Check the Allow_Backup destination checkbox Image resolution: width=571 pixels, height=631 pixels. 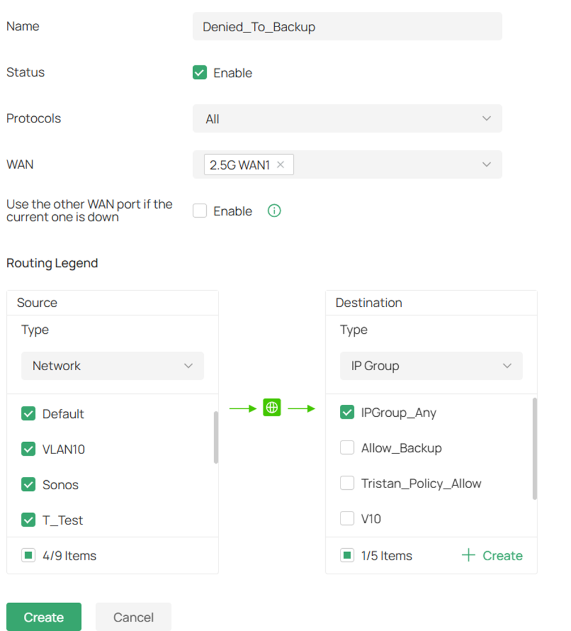[347, 447]
